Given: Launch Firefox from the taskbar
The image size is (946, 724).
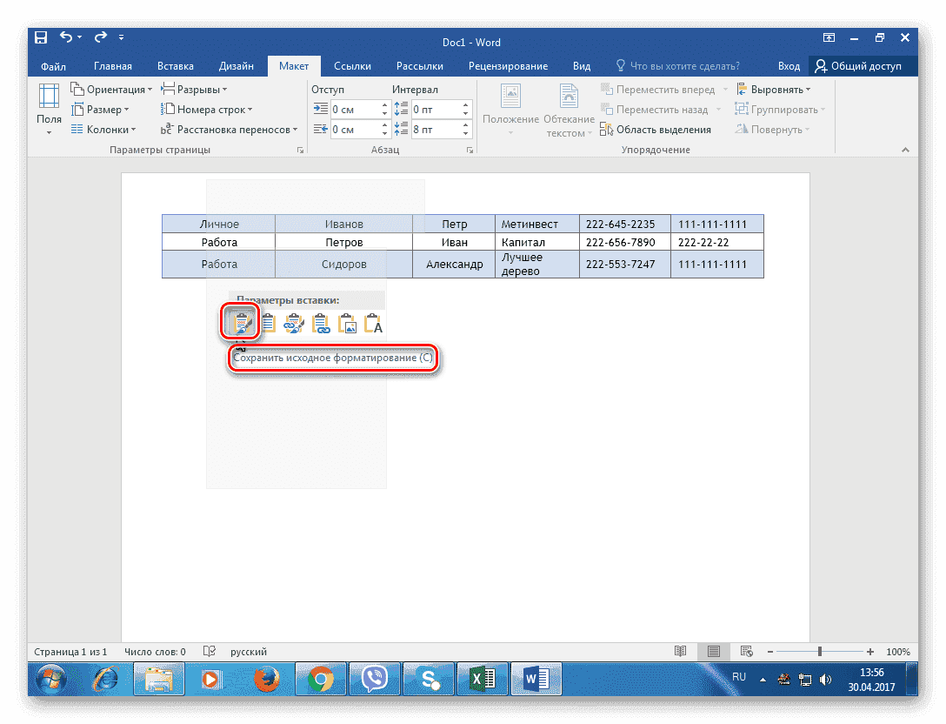Looking at the screenshot, I should point(264,678).
